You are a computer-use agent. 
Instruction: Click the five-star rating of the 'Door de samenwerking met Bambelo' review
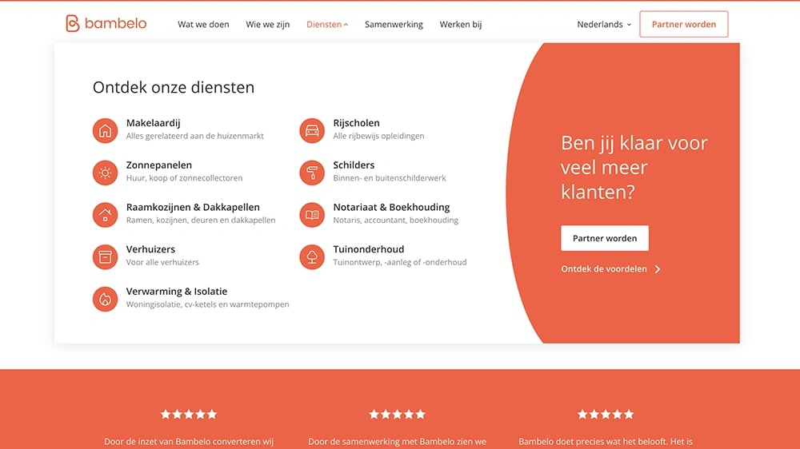click(397, 415)
